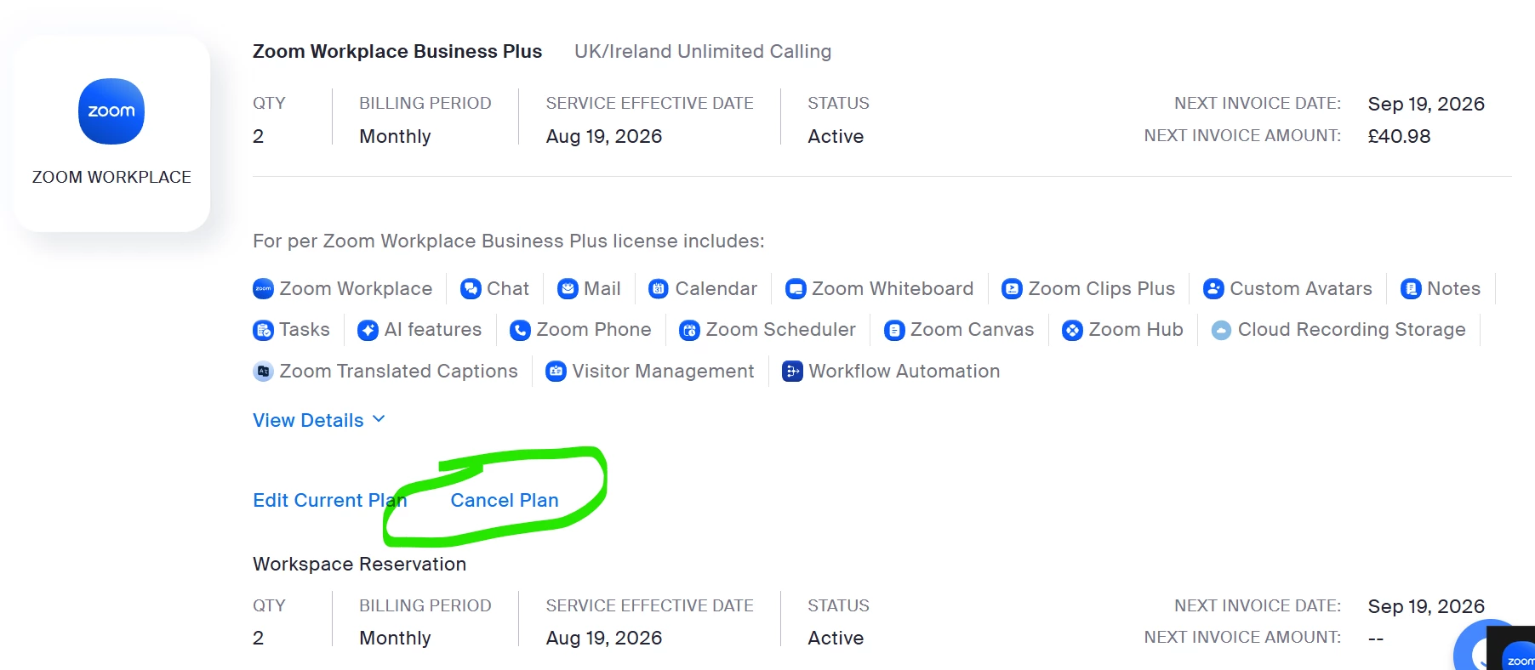Click the Custom Avatars icon
1535x670 pixels.
tap(1213, 289)
